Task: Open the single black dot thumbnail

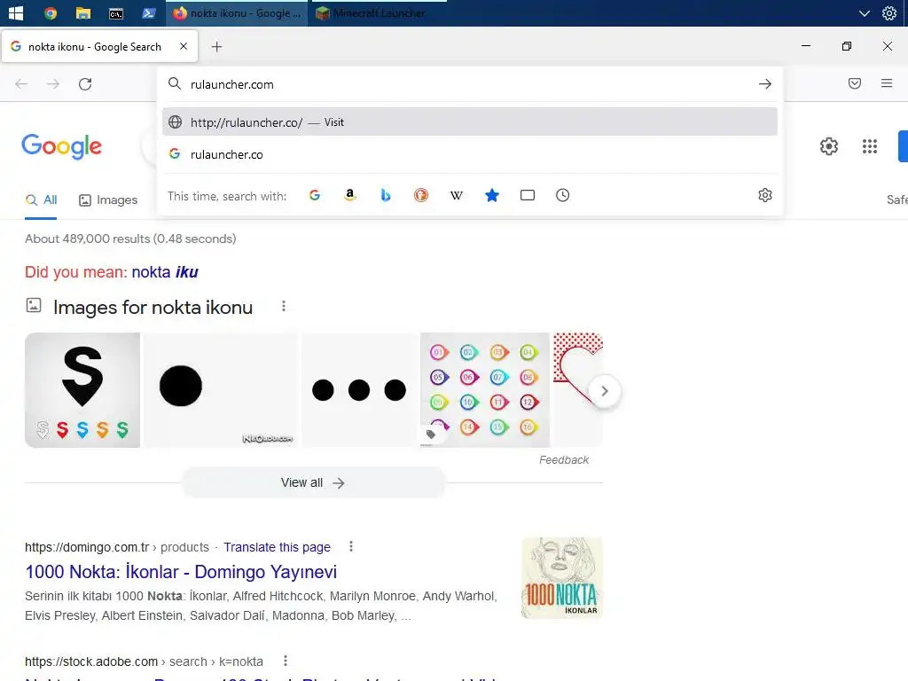Action: tap(221, 390)
